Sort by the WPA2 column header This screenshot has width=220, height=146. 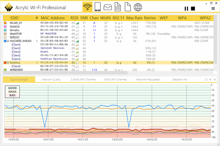pos(204,18)
